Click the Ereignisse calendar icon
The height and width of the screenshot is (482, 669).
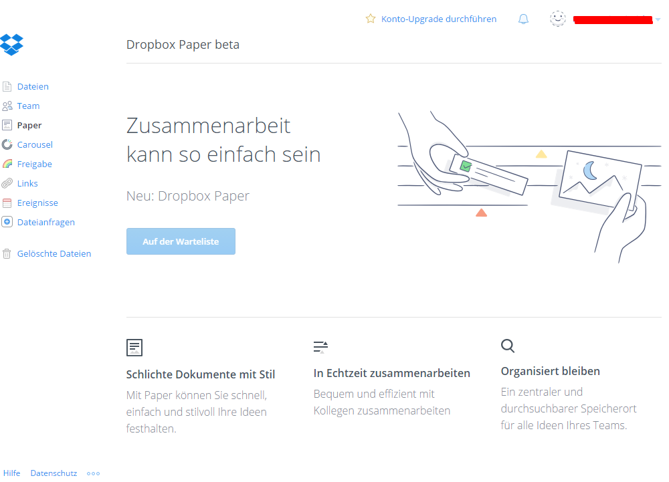coord(7,203)
